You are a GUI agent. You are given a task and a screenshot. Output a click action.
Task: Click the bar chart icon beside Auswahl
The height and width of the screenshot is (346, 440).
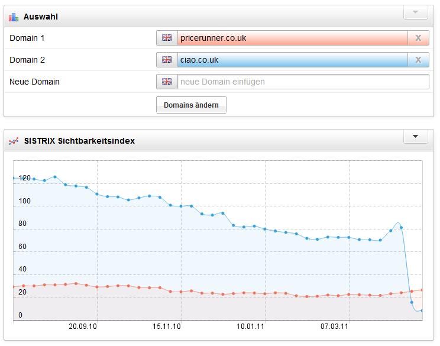tap(14, 17)
